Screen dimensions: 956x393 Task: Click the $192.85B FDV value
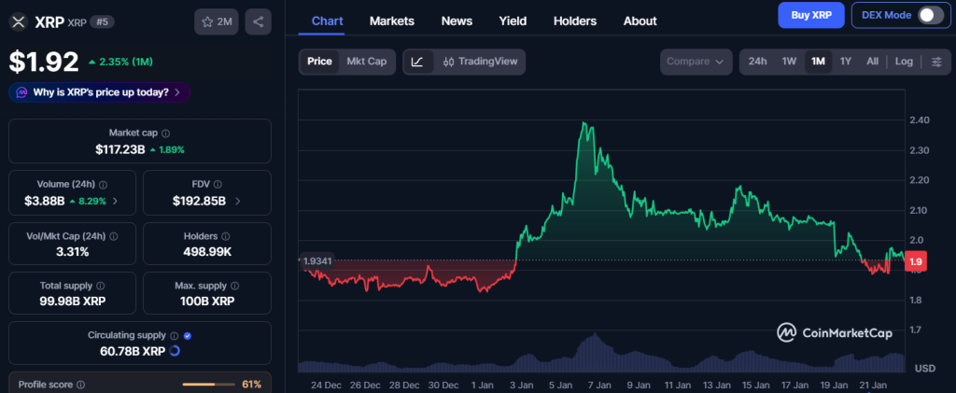[x=200, y=201]
